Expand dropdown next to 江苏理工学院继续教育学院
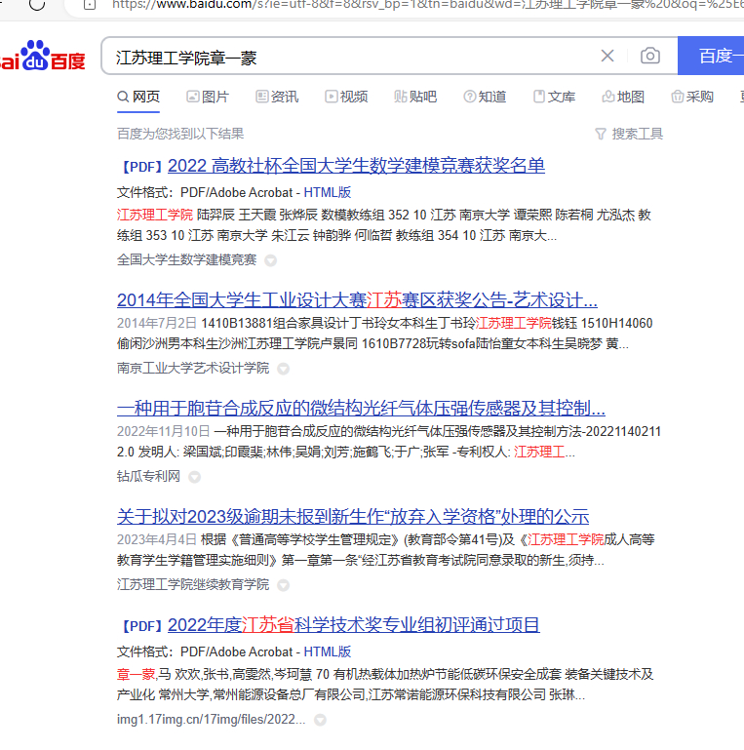The height and width of the screenshot is (750, 744). [x=283, y=585]
